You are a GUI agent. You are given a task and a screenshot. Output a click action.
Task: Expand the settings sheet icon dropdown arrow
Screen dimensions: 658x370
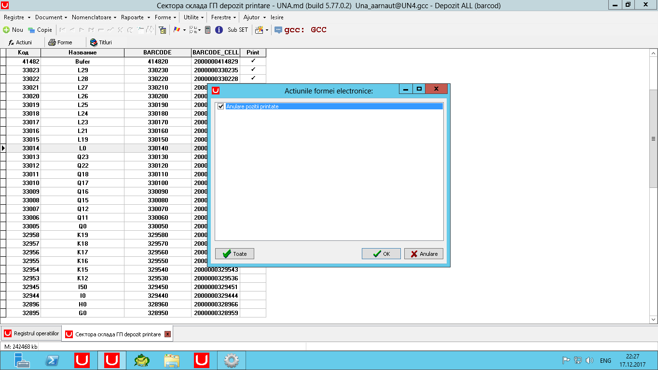pos(267,30)
